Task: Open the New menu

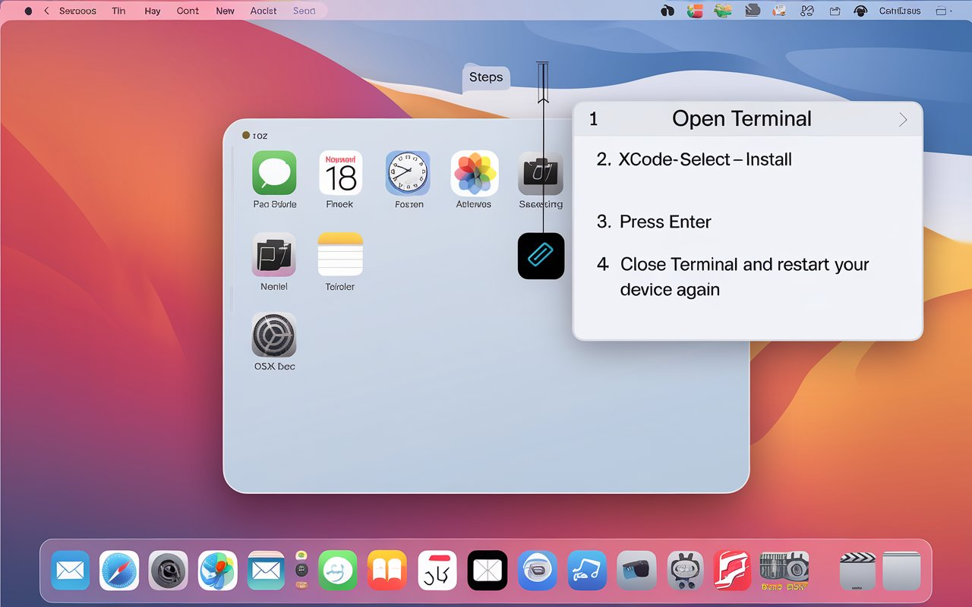Action: click(225, 11)
